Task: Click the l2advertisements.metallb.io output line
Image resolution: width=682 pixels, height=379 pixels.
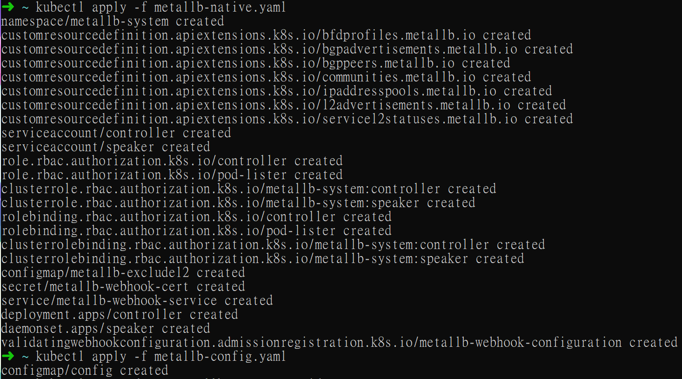Action: [284, 105]
